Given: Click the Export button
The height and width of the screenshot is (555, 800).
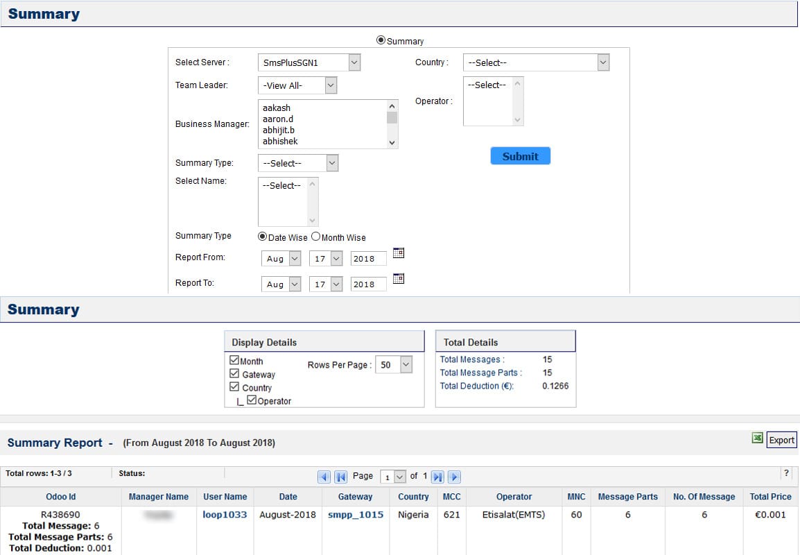Looking at the screenshot, I should 782,440.
